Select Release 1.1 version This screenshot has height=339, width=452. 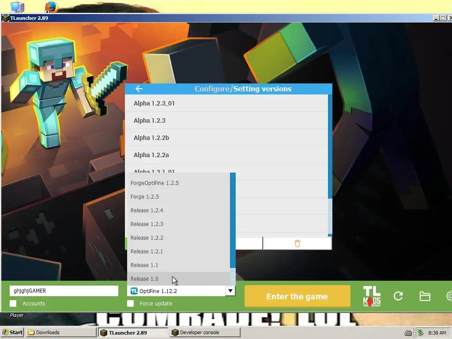(x=178, y=265)
